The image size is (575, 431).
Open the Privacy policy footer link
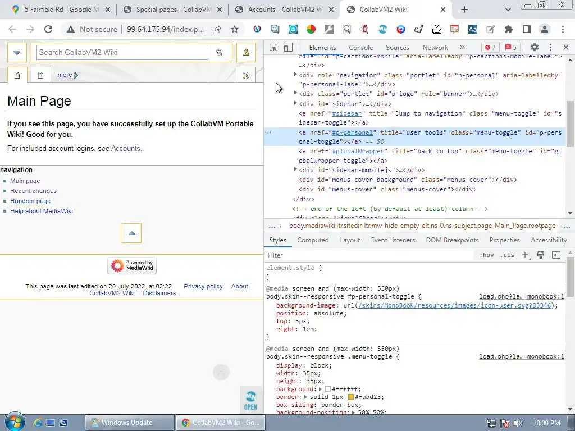[203, 286]
